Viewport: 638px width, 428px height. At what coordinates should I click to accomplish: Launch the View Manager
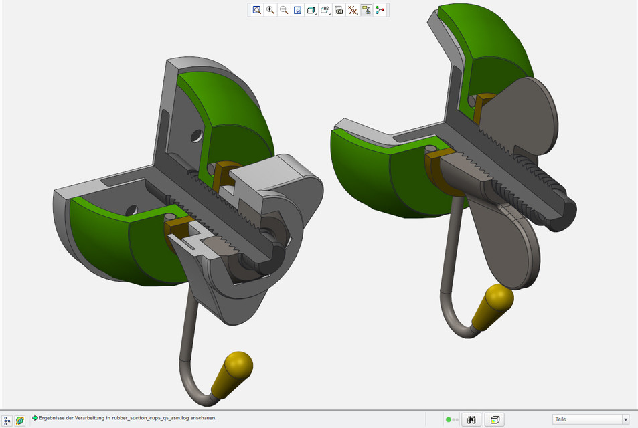339,10
